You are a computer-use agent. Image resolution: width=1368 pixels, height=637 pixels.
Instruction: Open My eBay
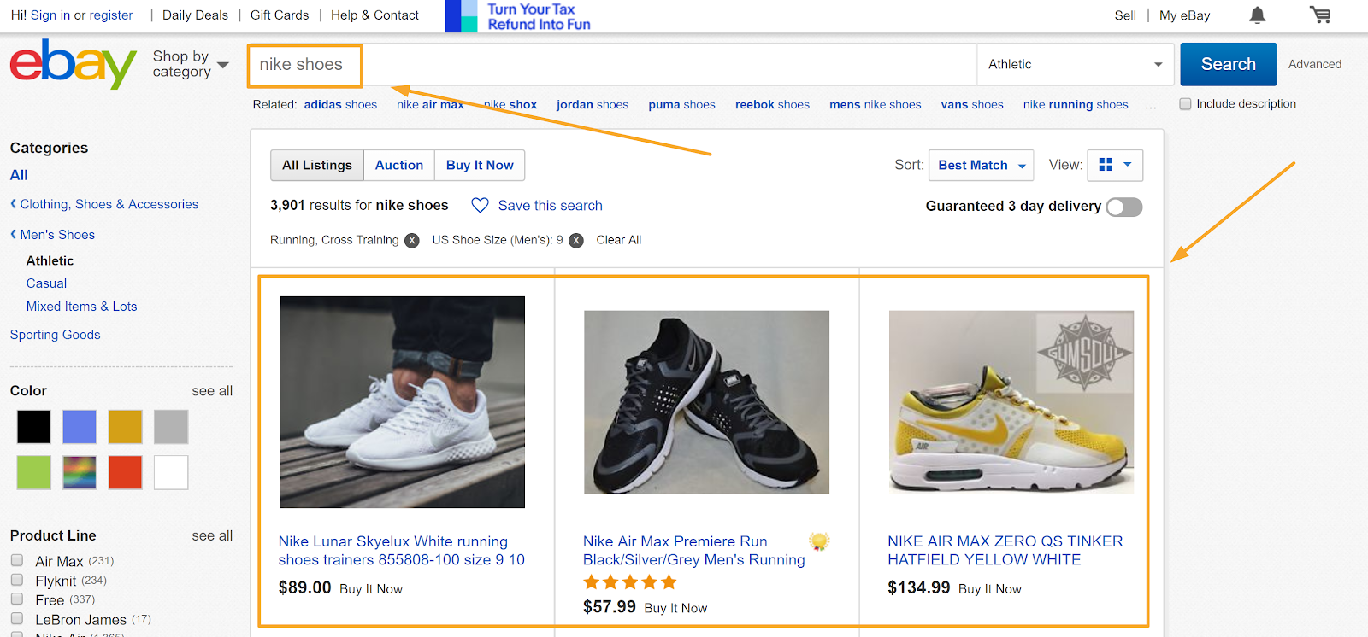click(1184, 15)
